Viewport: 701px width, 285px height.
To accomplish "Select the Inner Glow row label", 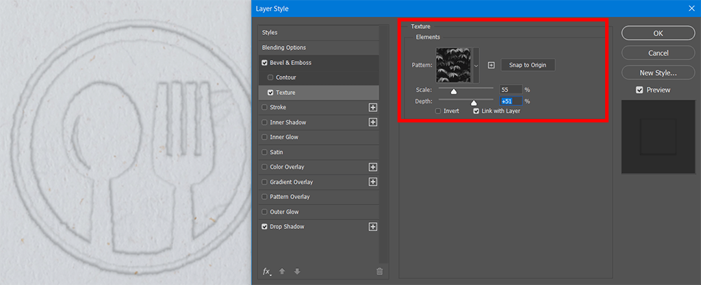I will point(284,137).
